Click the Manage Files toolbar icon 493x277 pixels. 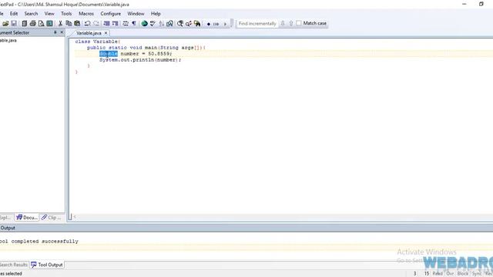(x=24, y=24)
